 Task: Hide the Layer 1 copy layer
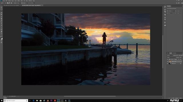pyautogui.click(x=168, y=61)
